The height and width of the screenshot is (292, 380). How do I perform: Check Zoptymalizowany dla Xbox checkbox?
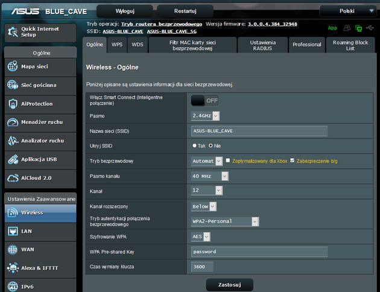point(228,160)
